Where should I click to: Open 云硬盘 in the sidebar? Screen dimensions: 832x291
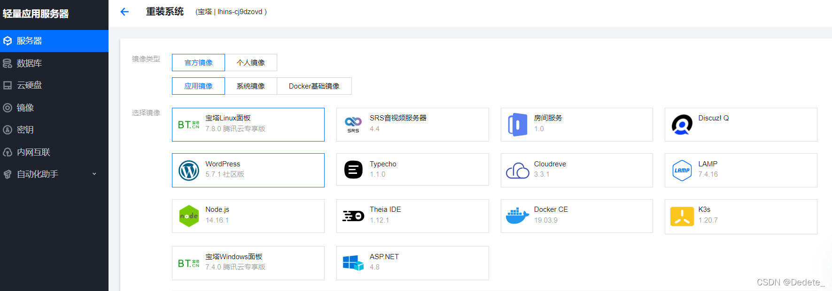[x=54, y=85]
